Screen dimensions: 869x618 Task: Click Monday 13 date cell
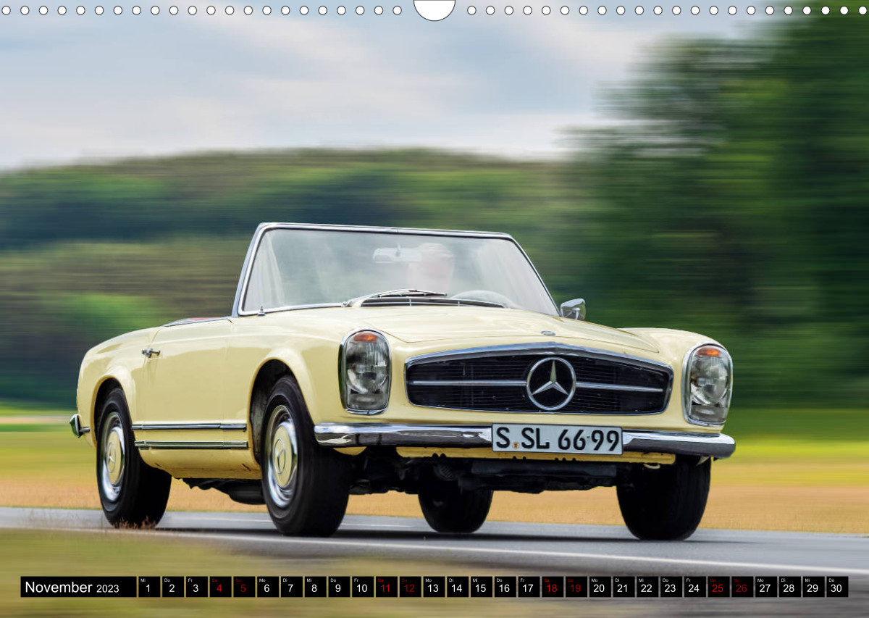click(434, 587)
